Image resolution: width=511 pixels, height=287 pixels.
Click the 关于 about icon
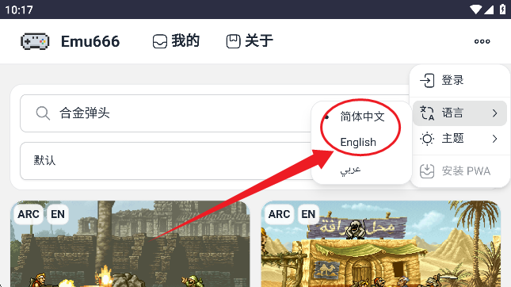pyautogui.click(x=234, y=41)
